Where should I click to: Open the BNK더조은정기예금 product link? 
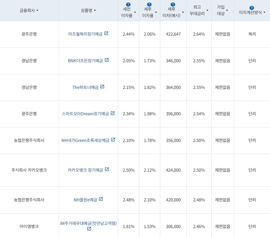(86, 61)
